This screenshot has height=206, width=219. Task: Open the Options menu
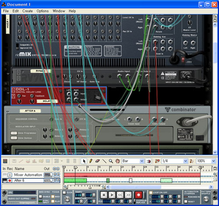click(42, 11)
